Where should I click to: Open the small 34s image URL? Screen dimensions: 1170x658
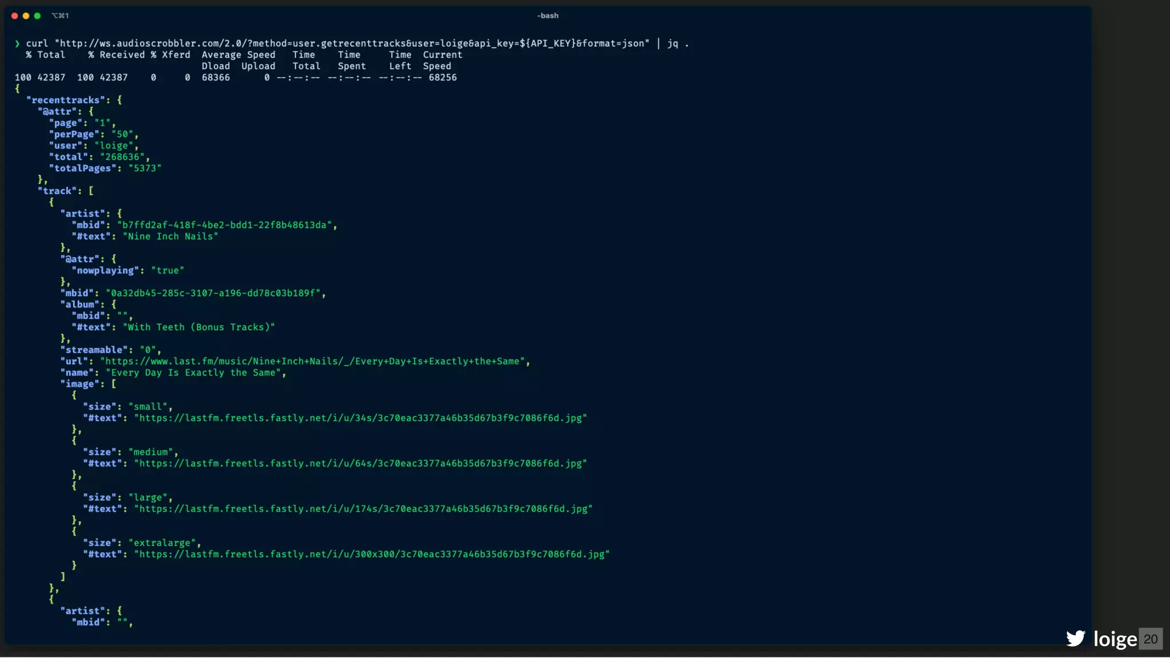coord(360,418)
